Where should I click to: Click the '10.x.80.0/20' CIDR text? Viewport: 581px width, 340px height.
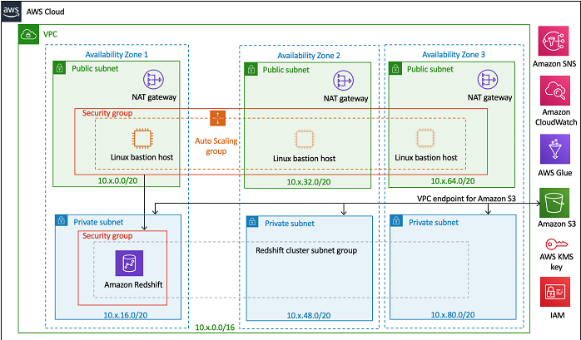coord(453,315)
